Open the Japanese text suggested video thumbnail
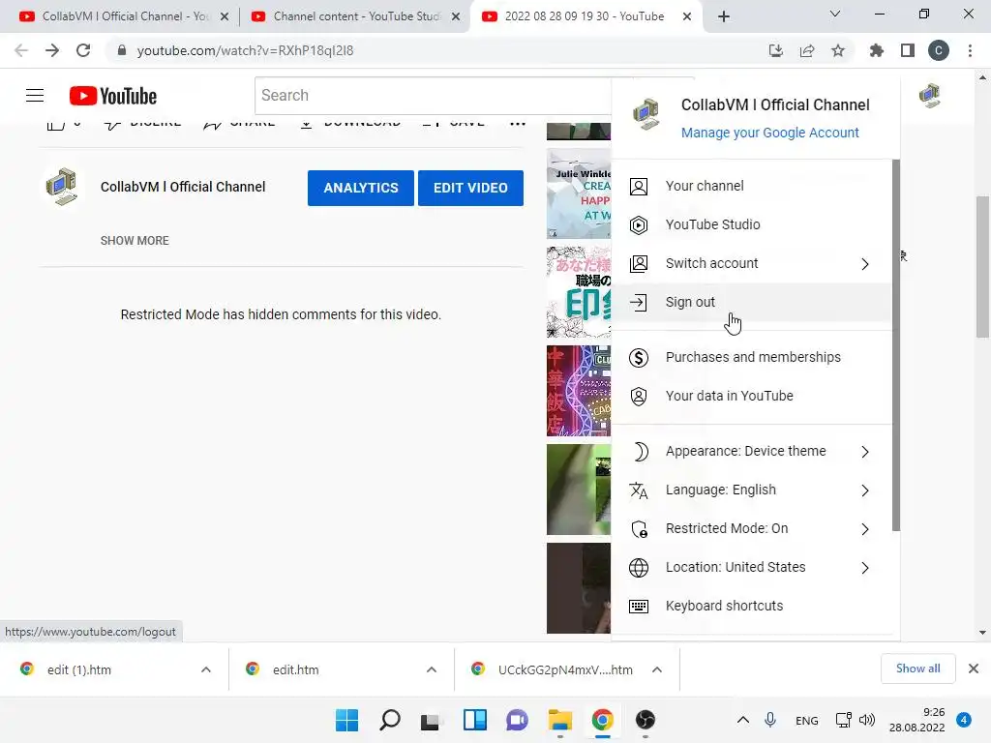Image resolution: width=991 pixels, height=743 pixels. [579, 292]
